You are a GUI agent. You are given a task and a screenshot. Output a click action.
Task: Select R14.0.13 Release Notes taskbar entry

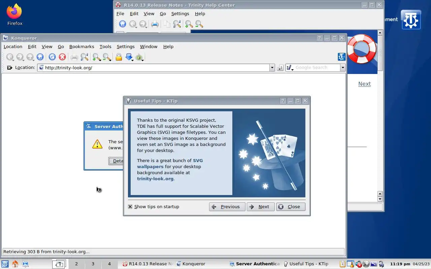coord(147,264)
